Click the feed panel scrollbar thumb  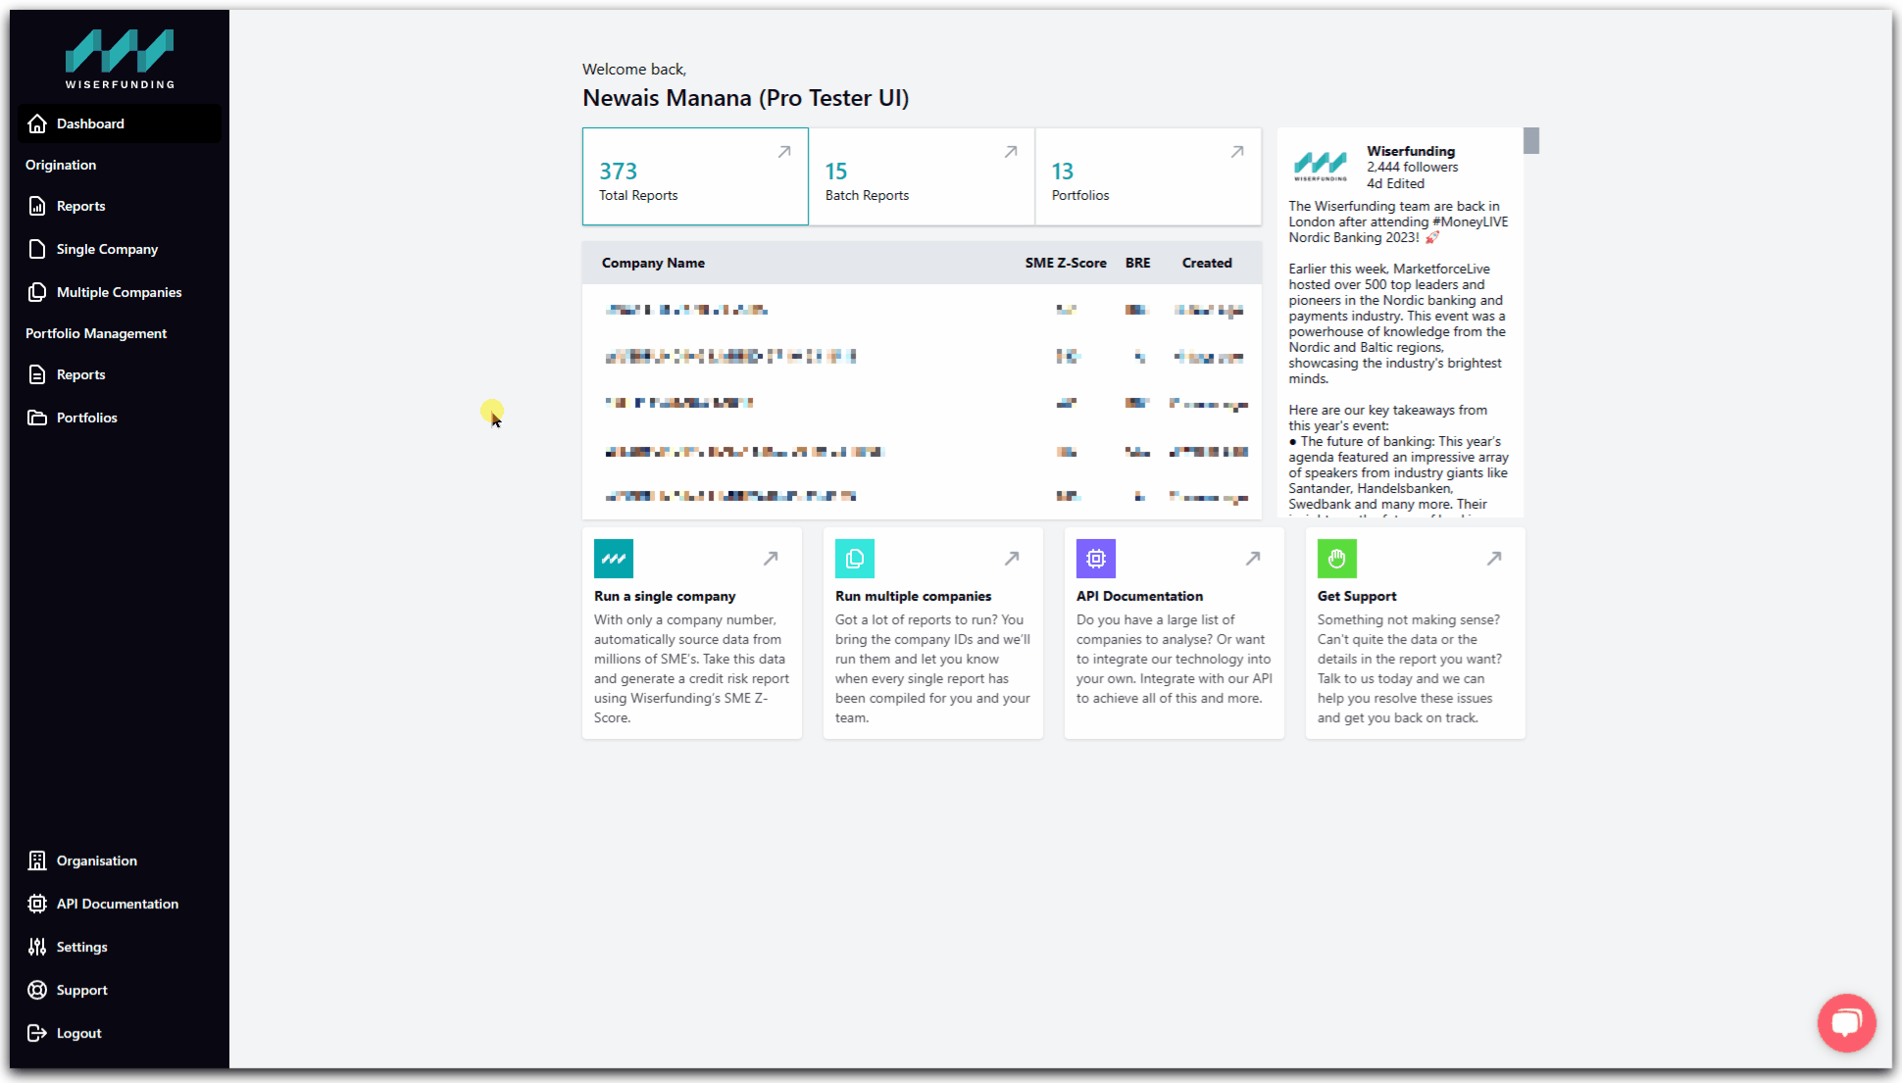(1531, 140)
